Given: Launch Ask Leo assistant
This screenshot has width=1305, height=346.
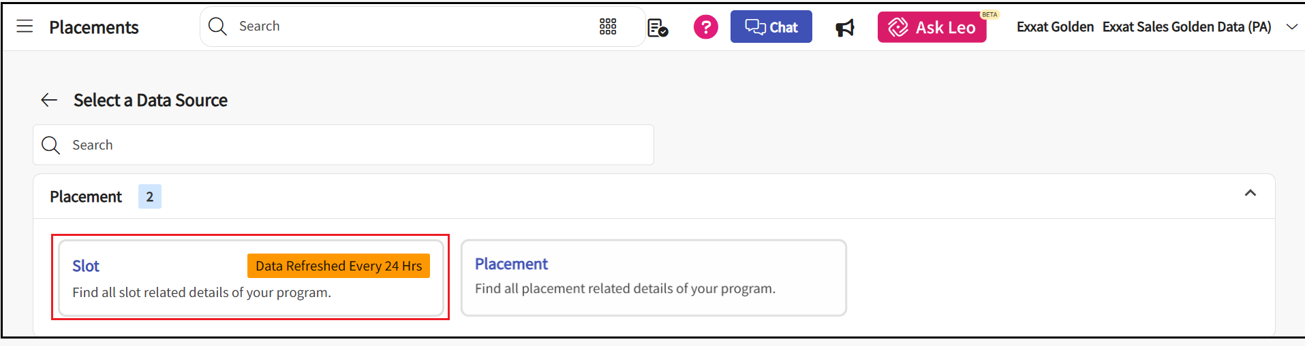Looking at the screenshot, I should tap(932, 27).
